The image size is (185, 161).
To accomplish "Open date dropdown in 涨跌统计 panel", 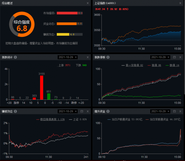I will [x=68, y=57].
